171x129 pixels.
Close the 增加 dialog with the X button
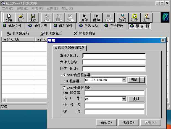[163, 40]
